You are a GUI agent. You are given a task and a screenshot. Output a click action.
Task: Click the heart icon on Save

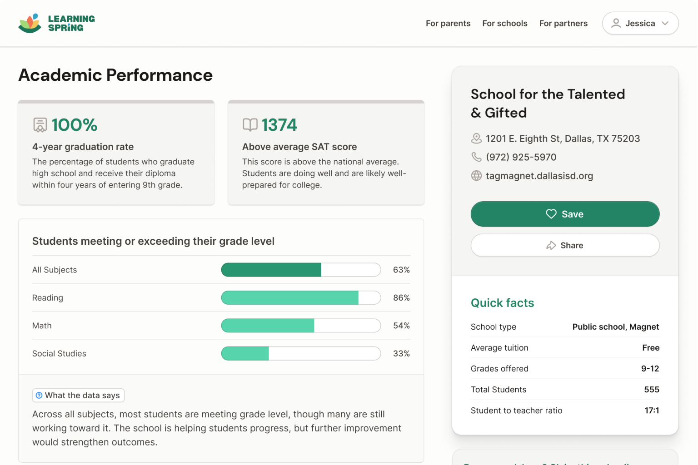pyautogui.click(x=551, y=214)
